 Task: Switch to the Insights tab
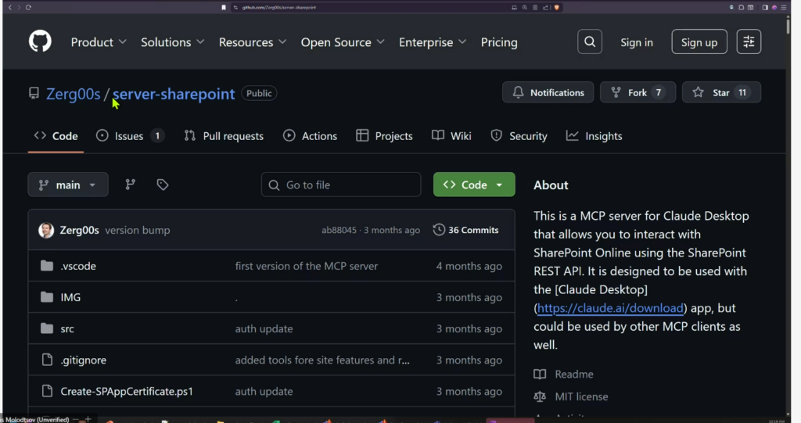(594, 136)
